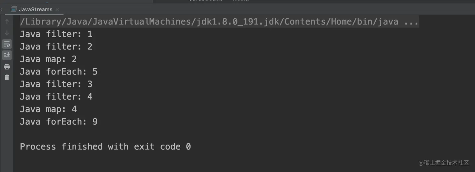
Task: Click the 'Java filter: 3' output line
Action: 56,84
